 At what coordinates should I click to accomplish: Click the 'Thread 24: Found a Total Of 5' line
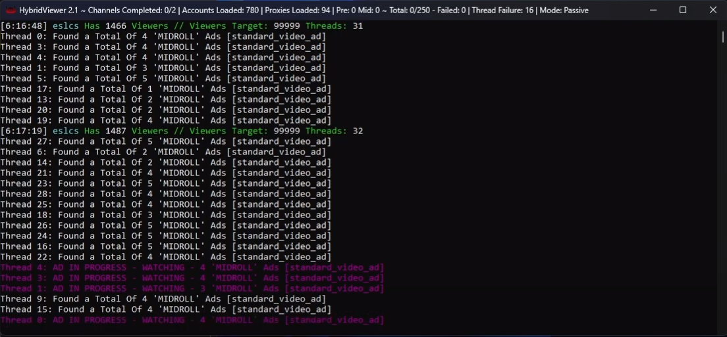click(166, 236)
